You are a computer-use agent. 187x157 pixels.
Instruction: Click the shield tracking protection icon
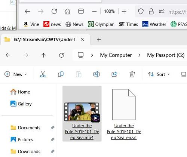tap(141, 12)
